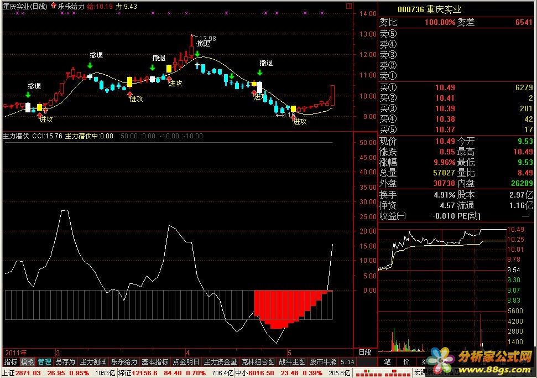Click the 卖⑤ row label
The width and height of the screenshot is (537, 378).
point(388,34)
